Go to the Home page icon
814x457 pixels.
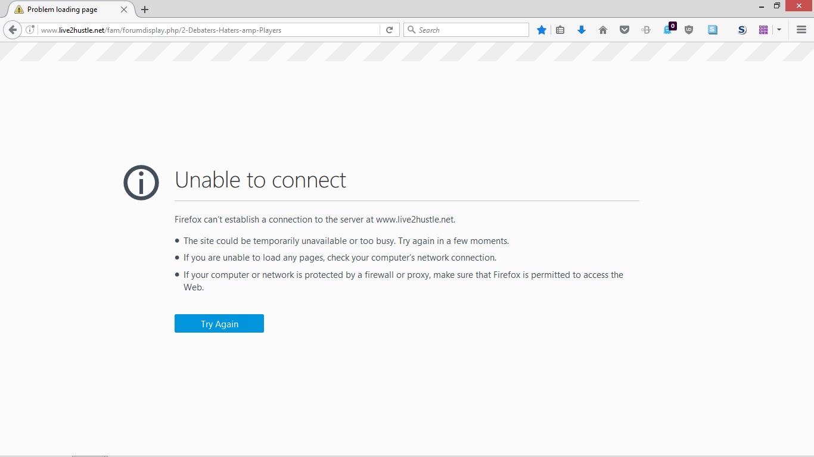[603, 30]
